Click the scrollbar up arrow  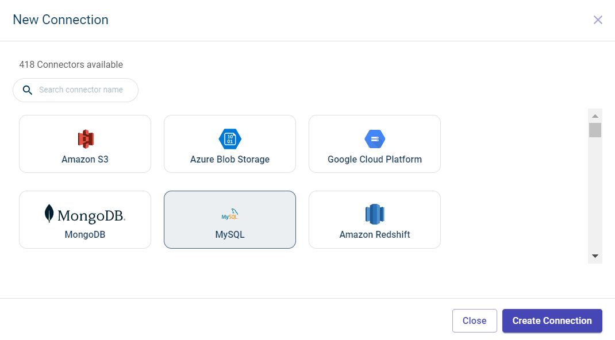[595, 115]
